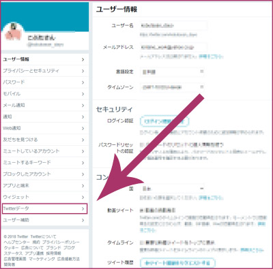273x269 pixels.
Task: Open the 詳細はこちら link under 国
Action: 211,197
